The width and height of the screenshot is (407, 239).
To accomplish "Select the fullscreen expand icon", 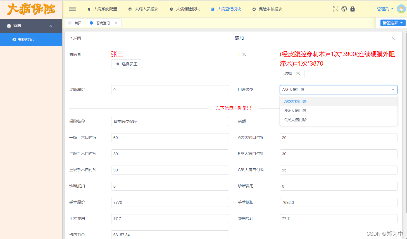I will [335, 9].
